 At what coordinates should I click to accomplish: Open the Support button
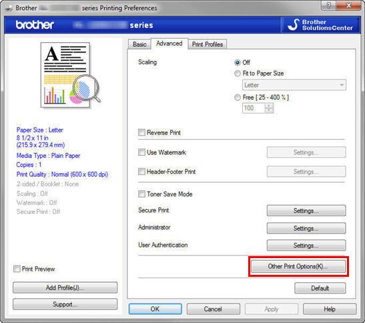coord(65,304)
